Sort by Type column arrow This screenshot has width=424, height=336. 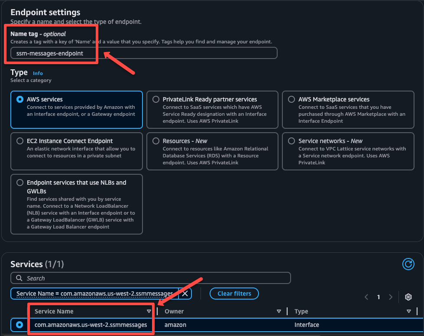click(409, 311)
